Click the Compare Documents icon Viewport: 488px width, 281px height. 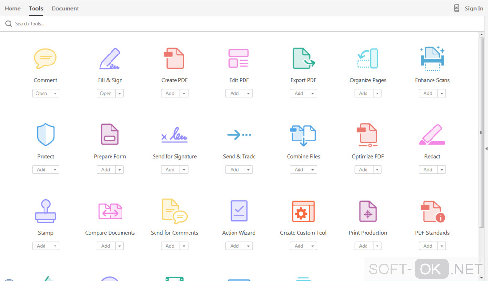point(110,211)
